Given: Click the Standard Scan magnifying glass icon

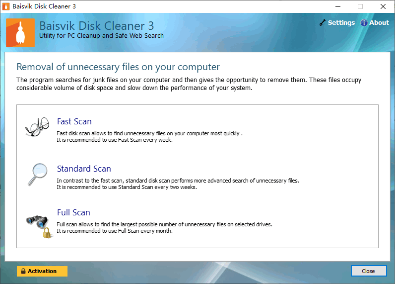Looking at the screenshot, I should pos(38,175).
